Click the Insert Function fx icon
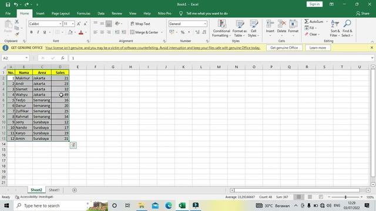The image size is (376, 211). click(x=63, y=58)
